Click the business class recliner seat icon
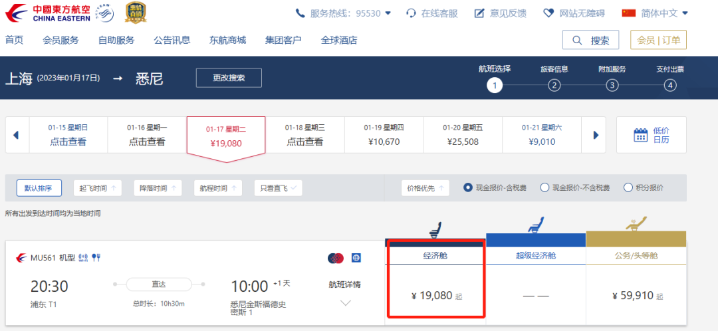 coord(636,224)
